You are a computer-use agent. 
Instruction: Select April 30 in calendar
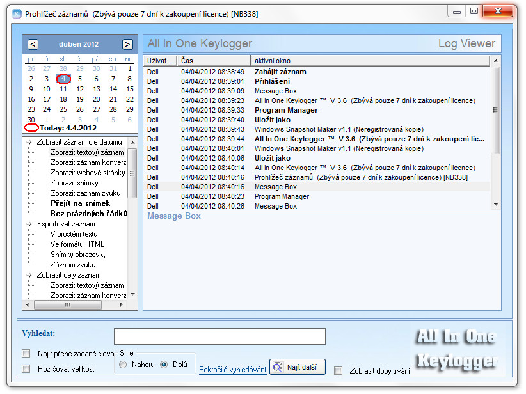pos(31,120)
